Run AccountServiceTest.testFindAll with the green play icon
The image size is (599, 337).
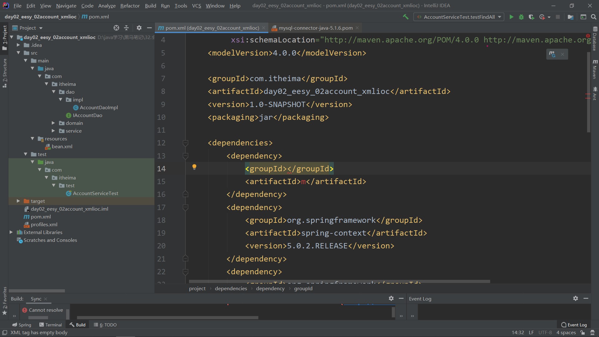pyautogui.click(x=511, y=17)
